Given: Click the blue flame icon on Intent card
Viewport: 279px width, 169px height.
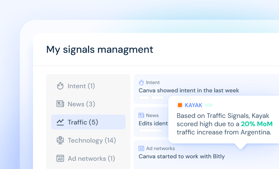Looking at the screenshot, I should click(x=141, y=82).
